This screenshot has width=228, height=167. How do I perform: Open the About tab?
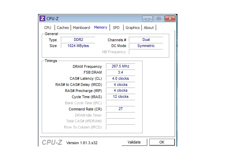[149, 28]
